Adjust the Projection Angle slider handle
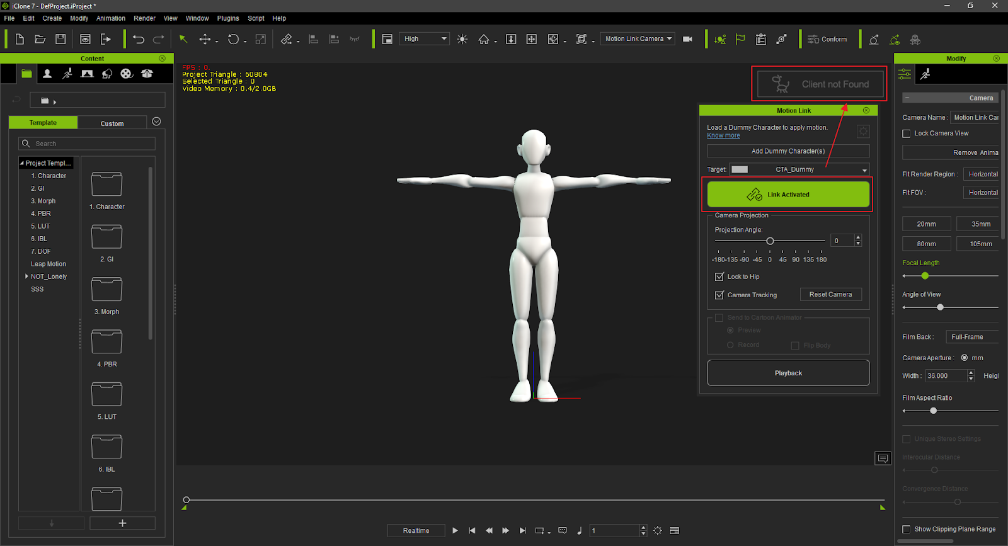The image size is (1008, 546). (770, 241)
